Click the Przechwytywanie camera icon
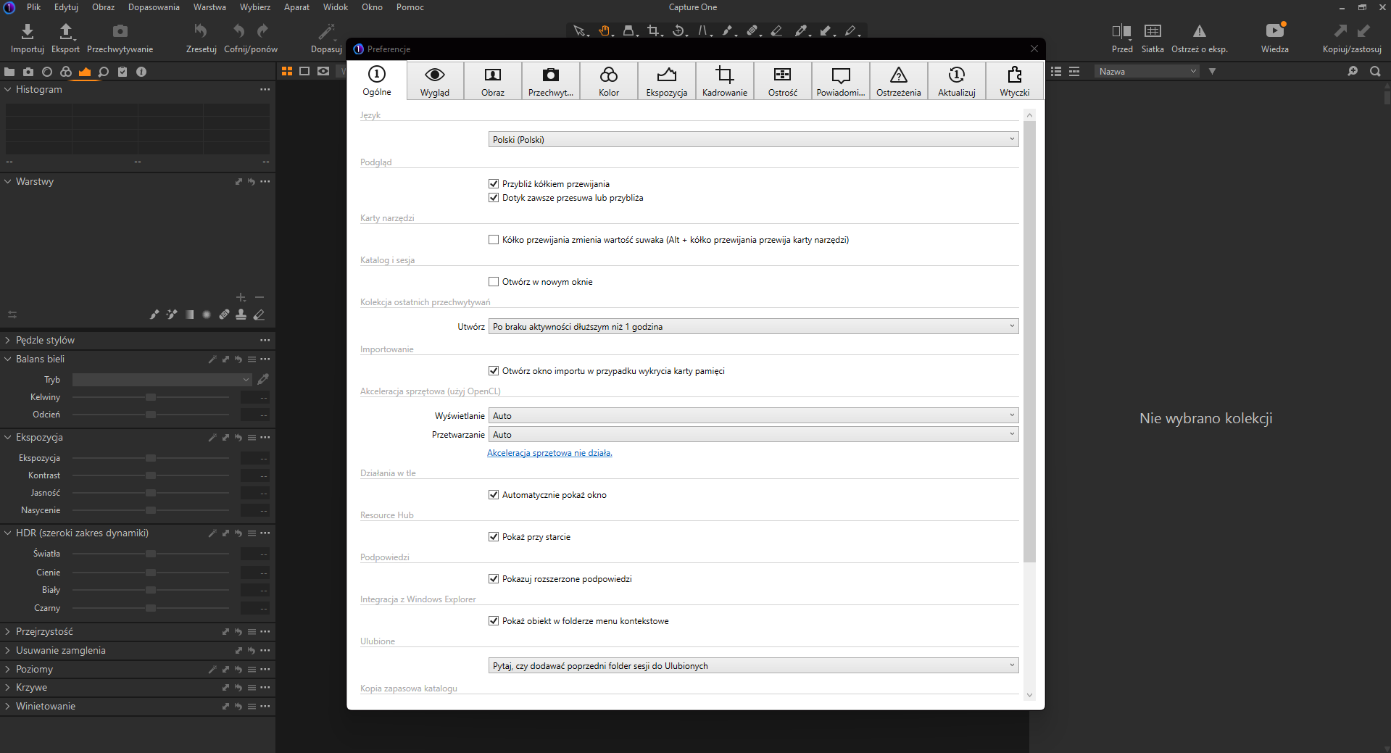1391x753 pixels. tap(120, 31)
